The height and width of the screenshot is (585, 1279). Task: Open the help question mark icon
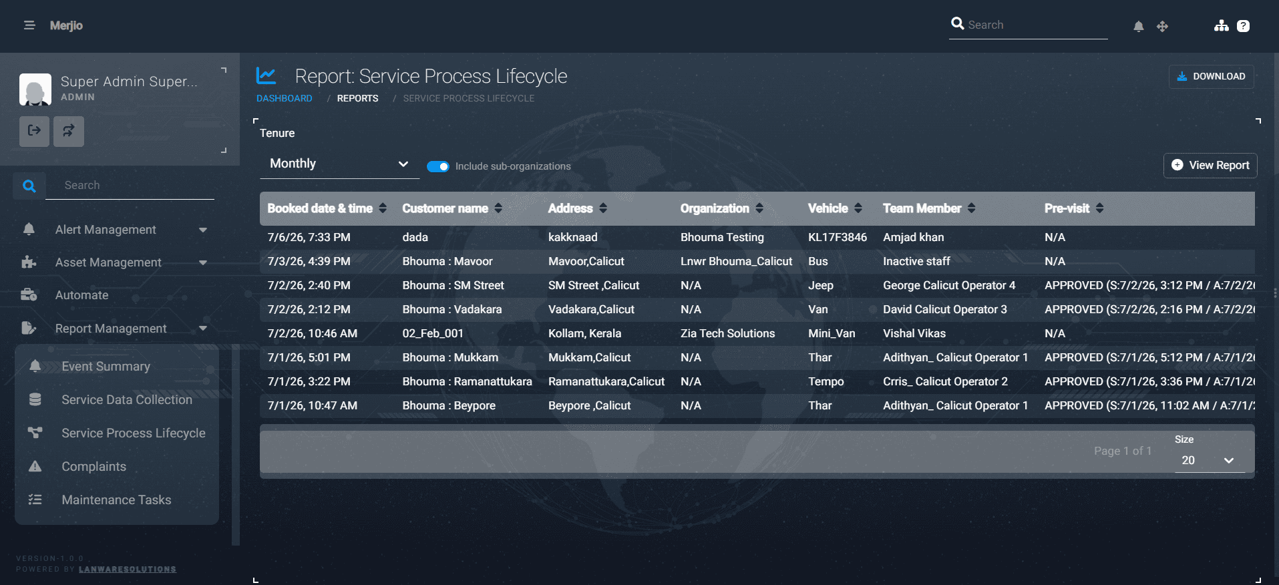click(1243, 26)
